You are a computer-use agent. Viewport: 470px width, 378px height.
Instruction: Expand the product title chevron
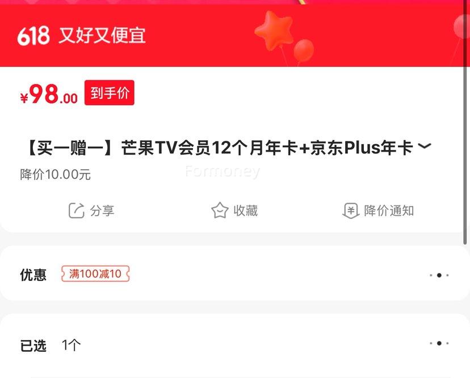click(x=425, y=146)
